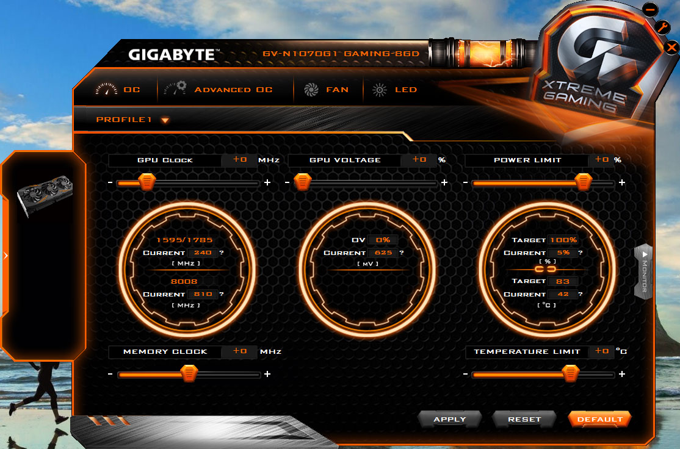This screenshot has height=449, width=680.
Task: Select the graphics card thumbnail in side panel
Action: point(45,195)
